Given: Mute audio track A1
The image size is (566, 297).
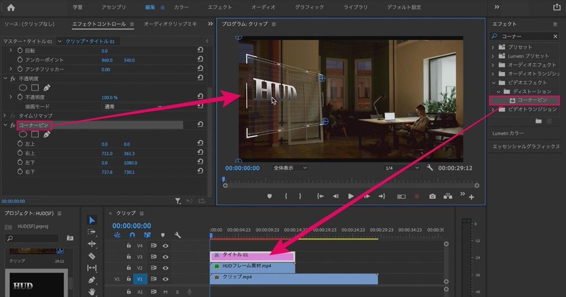Looking at the screenshot, I should click(x=166, y=292).
